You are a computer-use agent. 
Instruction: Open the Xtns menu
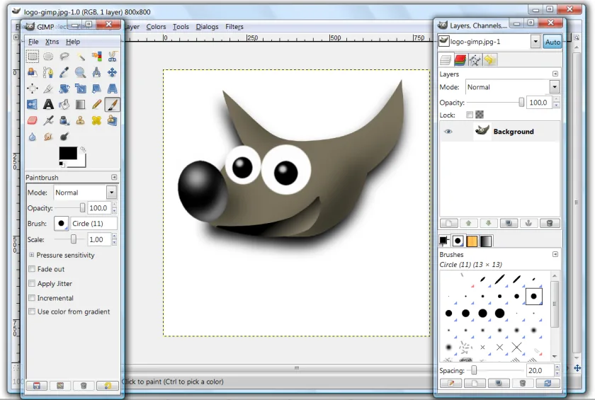[52, 42]
